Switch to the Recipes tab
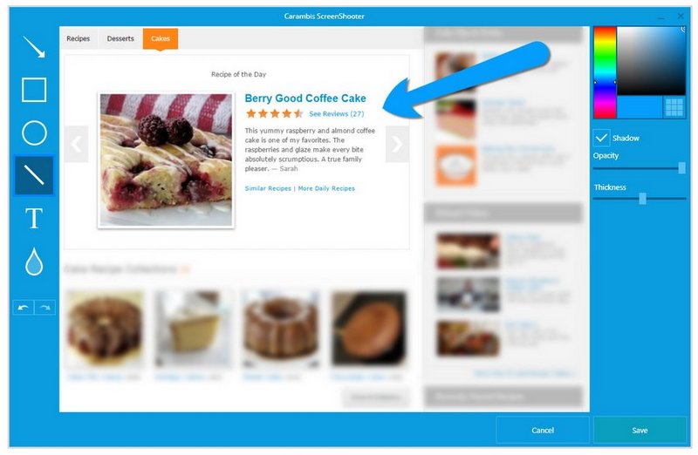The width and height of the screenshot is (698, 455). tap(78, 38)
